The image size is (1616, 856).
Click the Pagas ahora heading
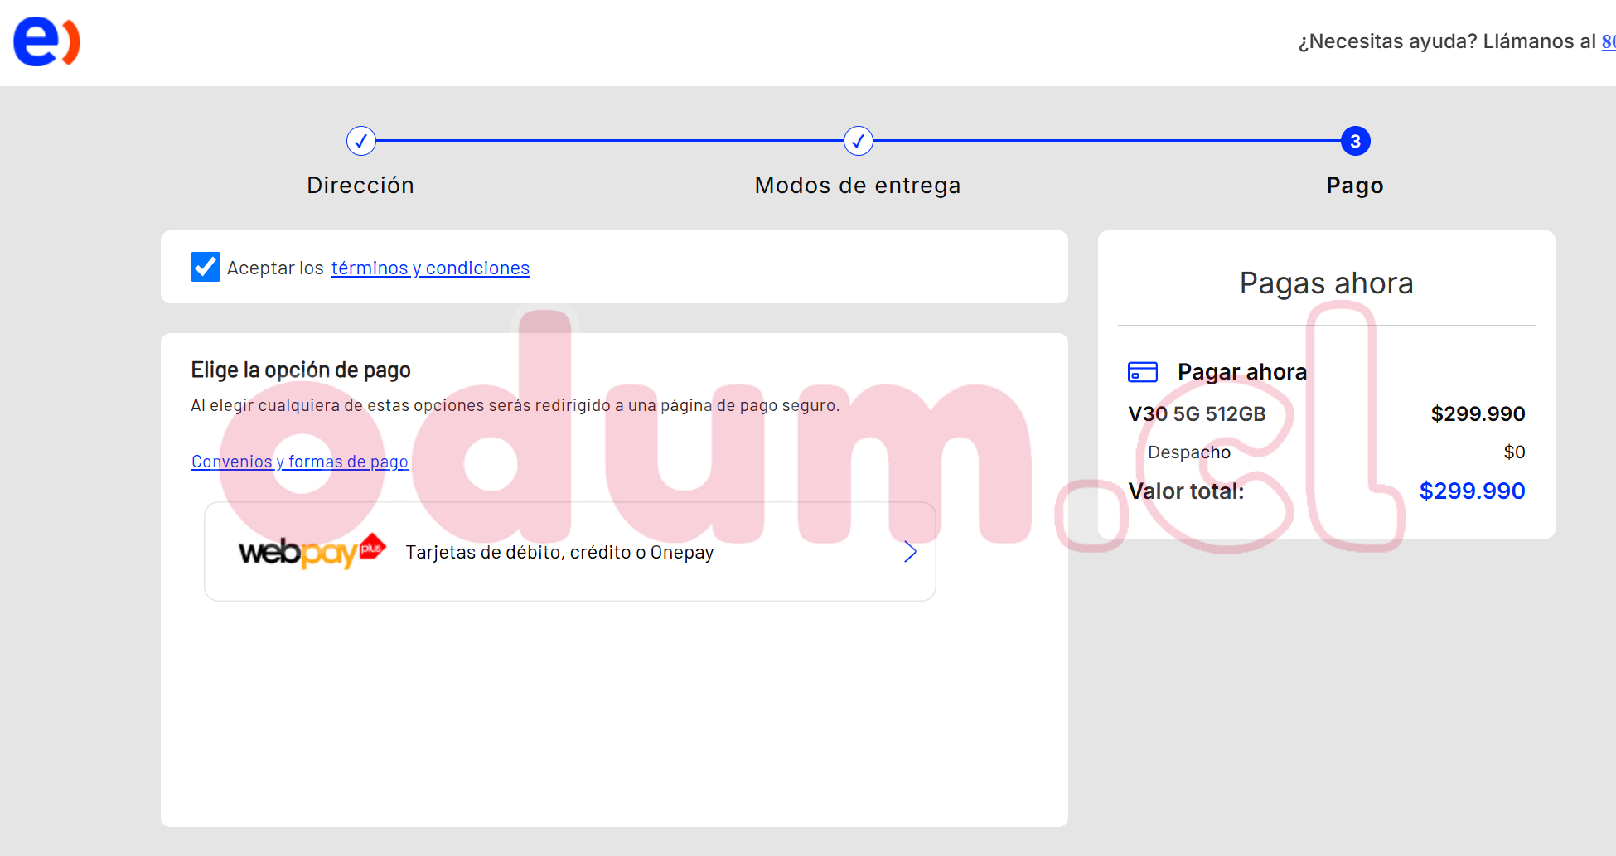(x=1326, y=283)
